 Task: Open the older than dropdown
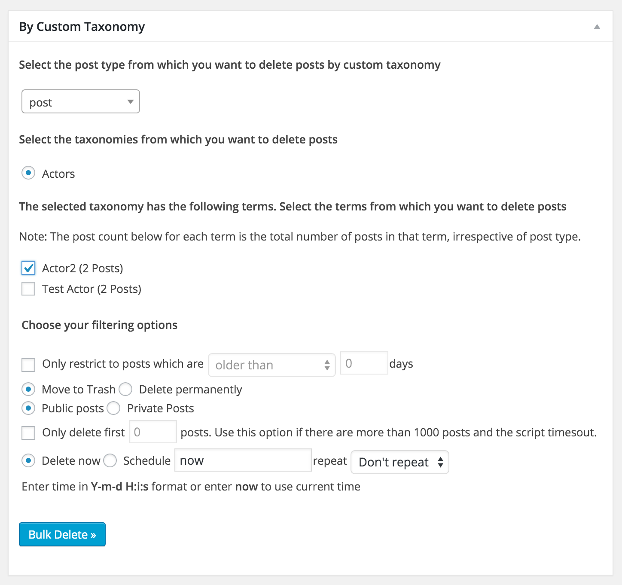272,365
